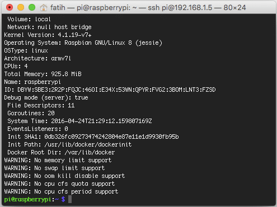Click the Kernel Version 4.1.19-v7+ line

[48, 35]
